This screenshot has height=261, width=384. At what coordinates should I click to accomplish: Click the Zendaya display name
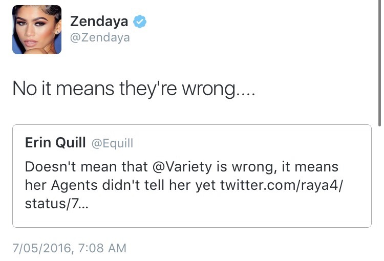click(x=99, y=21)
